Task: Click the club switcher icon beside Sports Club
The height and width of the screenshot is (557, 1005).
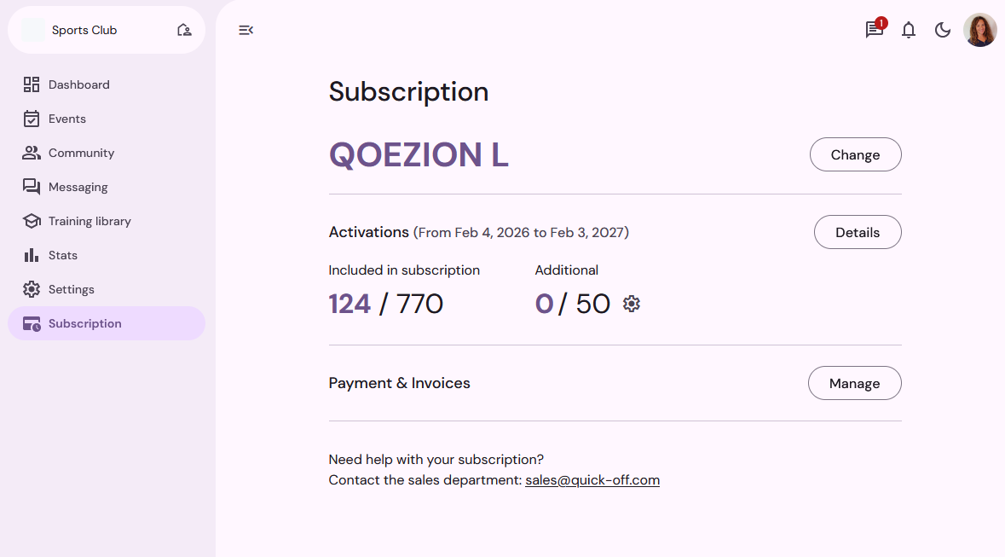Action: coord(184,30)
